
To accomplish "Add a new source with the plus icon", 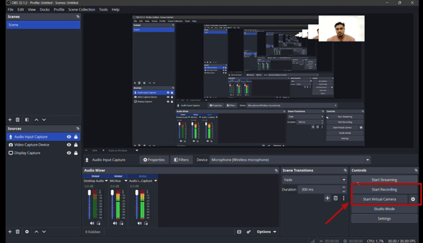I will pos(10,232).
